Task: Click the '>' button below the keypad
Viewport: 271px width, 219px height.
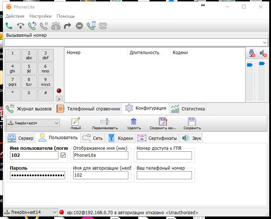Action: coord(59,99)
